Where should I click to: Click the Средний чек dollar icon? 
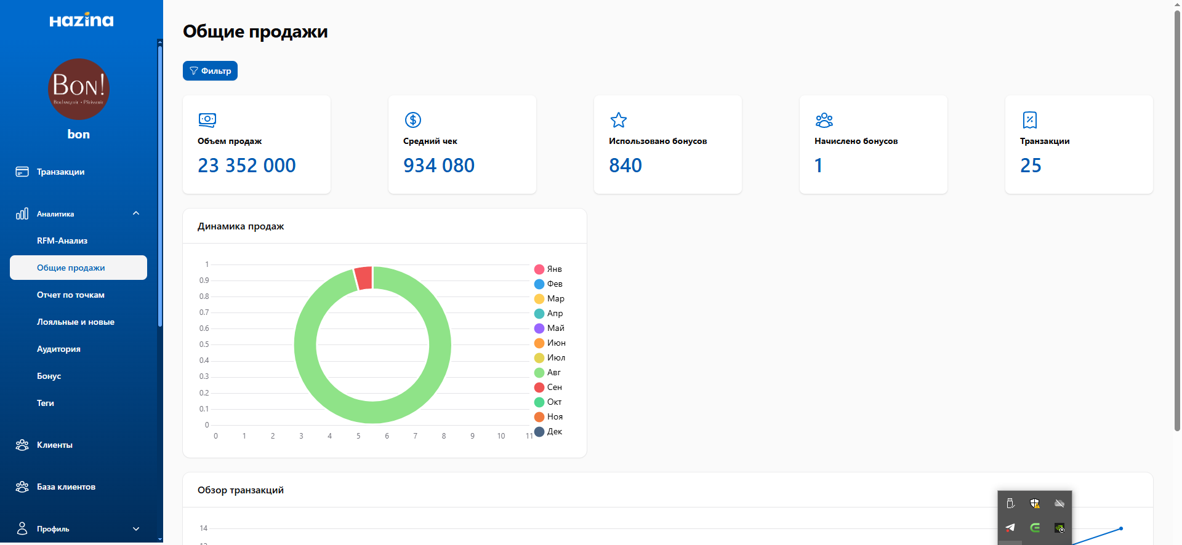tap(413, 119)
